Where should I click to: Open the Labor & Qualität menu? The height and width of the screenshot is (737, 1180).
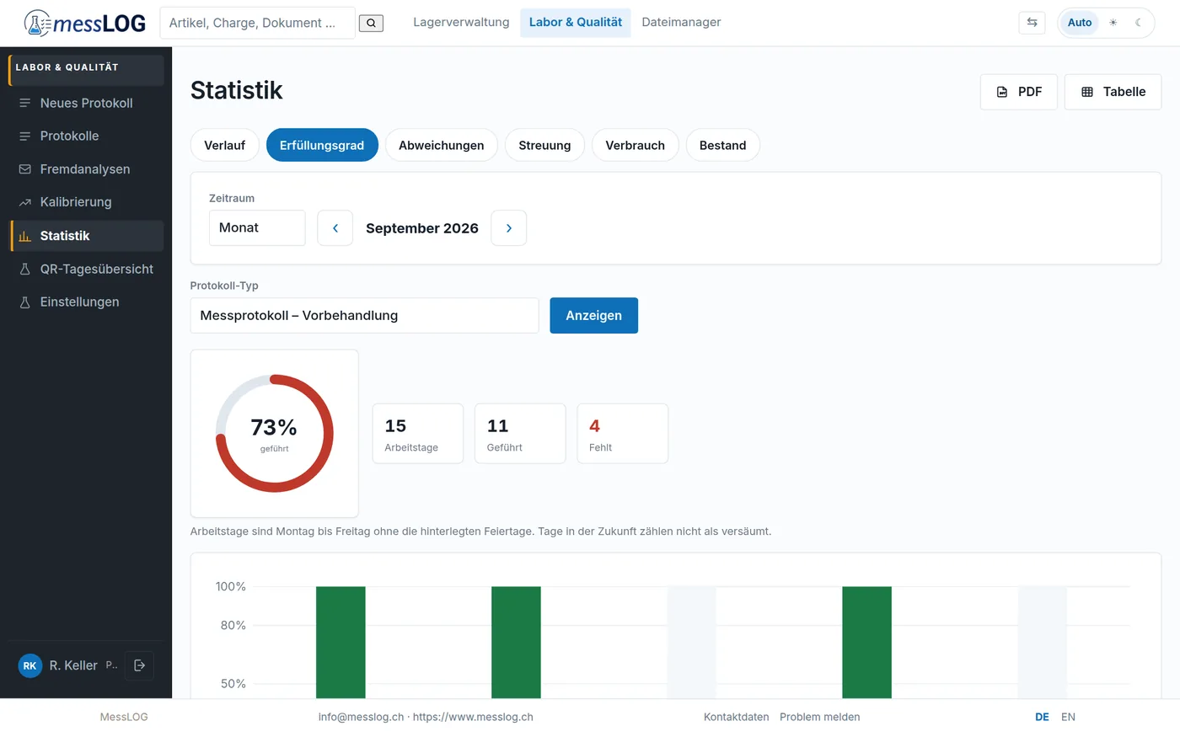point(576,23)
